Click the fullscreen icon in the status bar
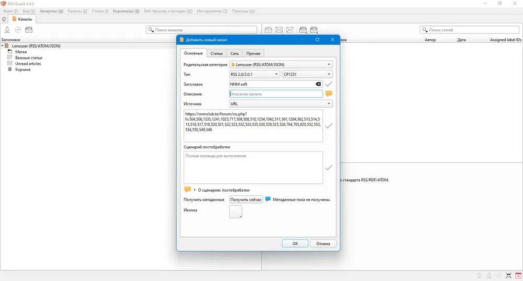Screen dimensions: 523x281 coord(509,275)
